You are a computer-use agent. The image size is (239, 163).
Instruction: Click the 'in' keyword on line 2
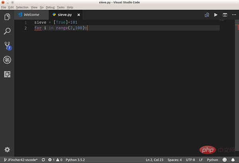pyautogui.click(x=51, y=28)
